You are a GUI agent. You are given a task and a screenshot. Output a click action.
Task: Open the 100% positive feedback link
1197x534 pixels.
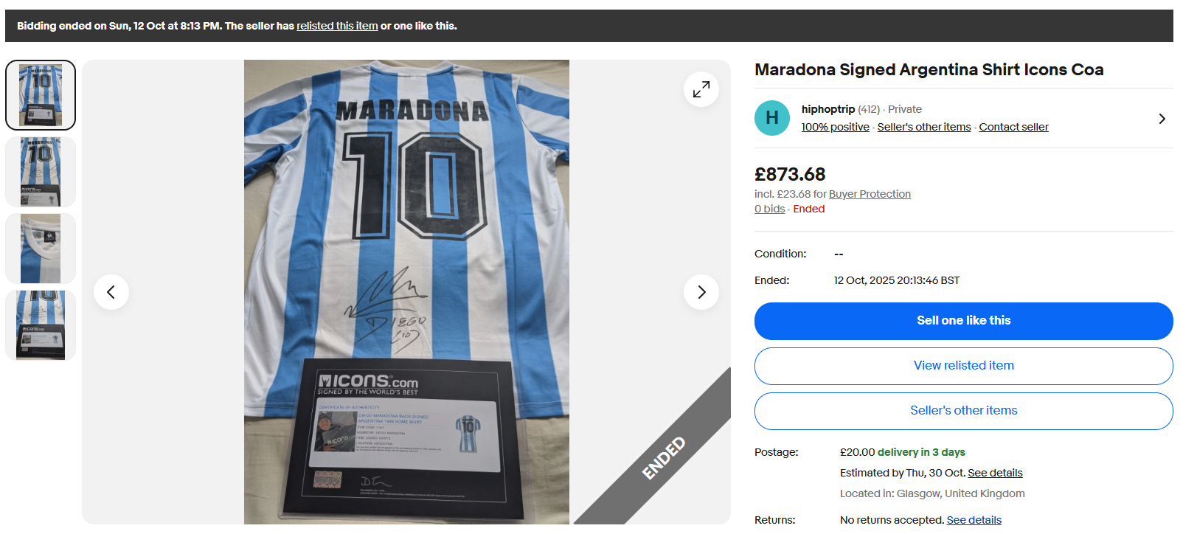point(835,127)
